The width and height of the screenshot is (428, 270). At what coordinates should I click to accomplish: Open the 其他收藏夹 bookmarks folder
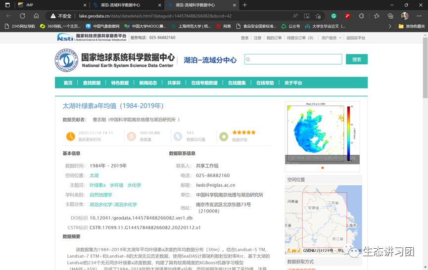[x=412, y=26]
